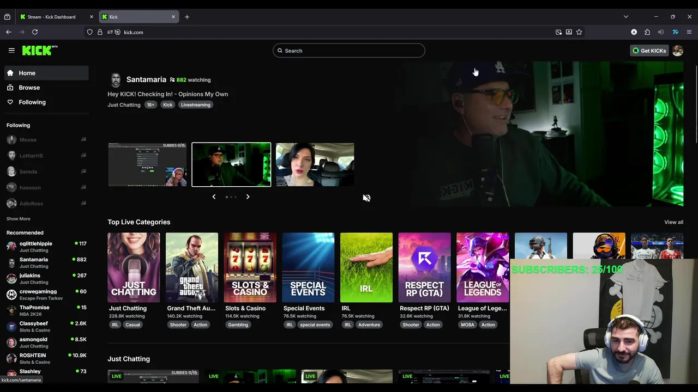698x392 pixels.
Task: Close the Stream - Kick Dashboard tab
Action: (x=91, y=17)
